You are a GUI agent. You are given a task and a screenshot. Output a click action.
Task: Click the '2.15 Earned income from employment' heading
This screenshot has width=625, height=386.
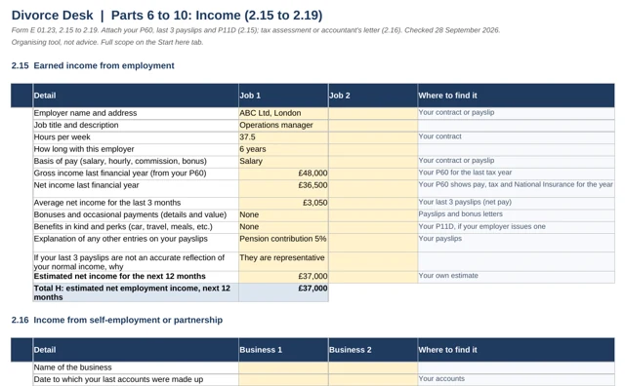coord(93,65)
